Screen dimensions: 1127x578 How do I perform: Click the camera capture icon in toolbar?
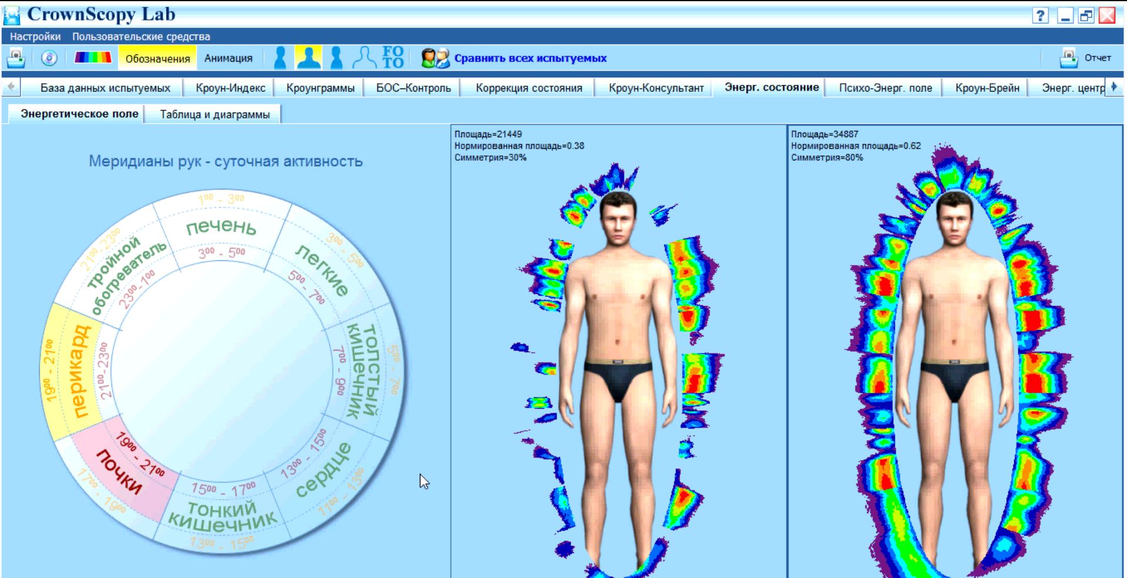coord(16,58)
